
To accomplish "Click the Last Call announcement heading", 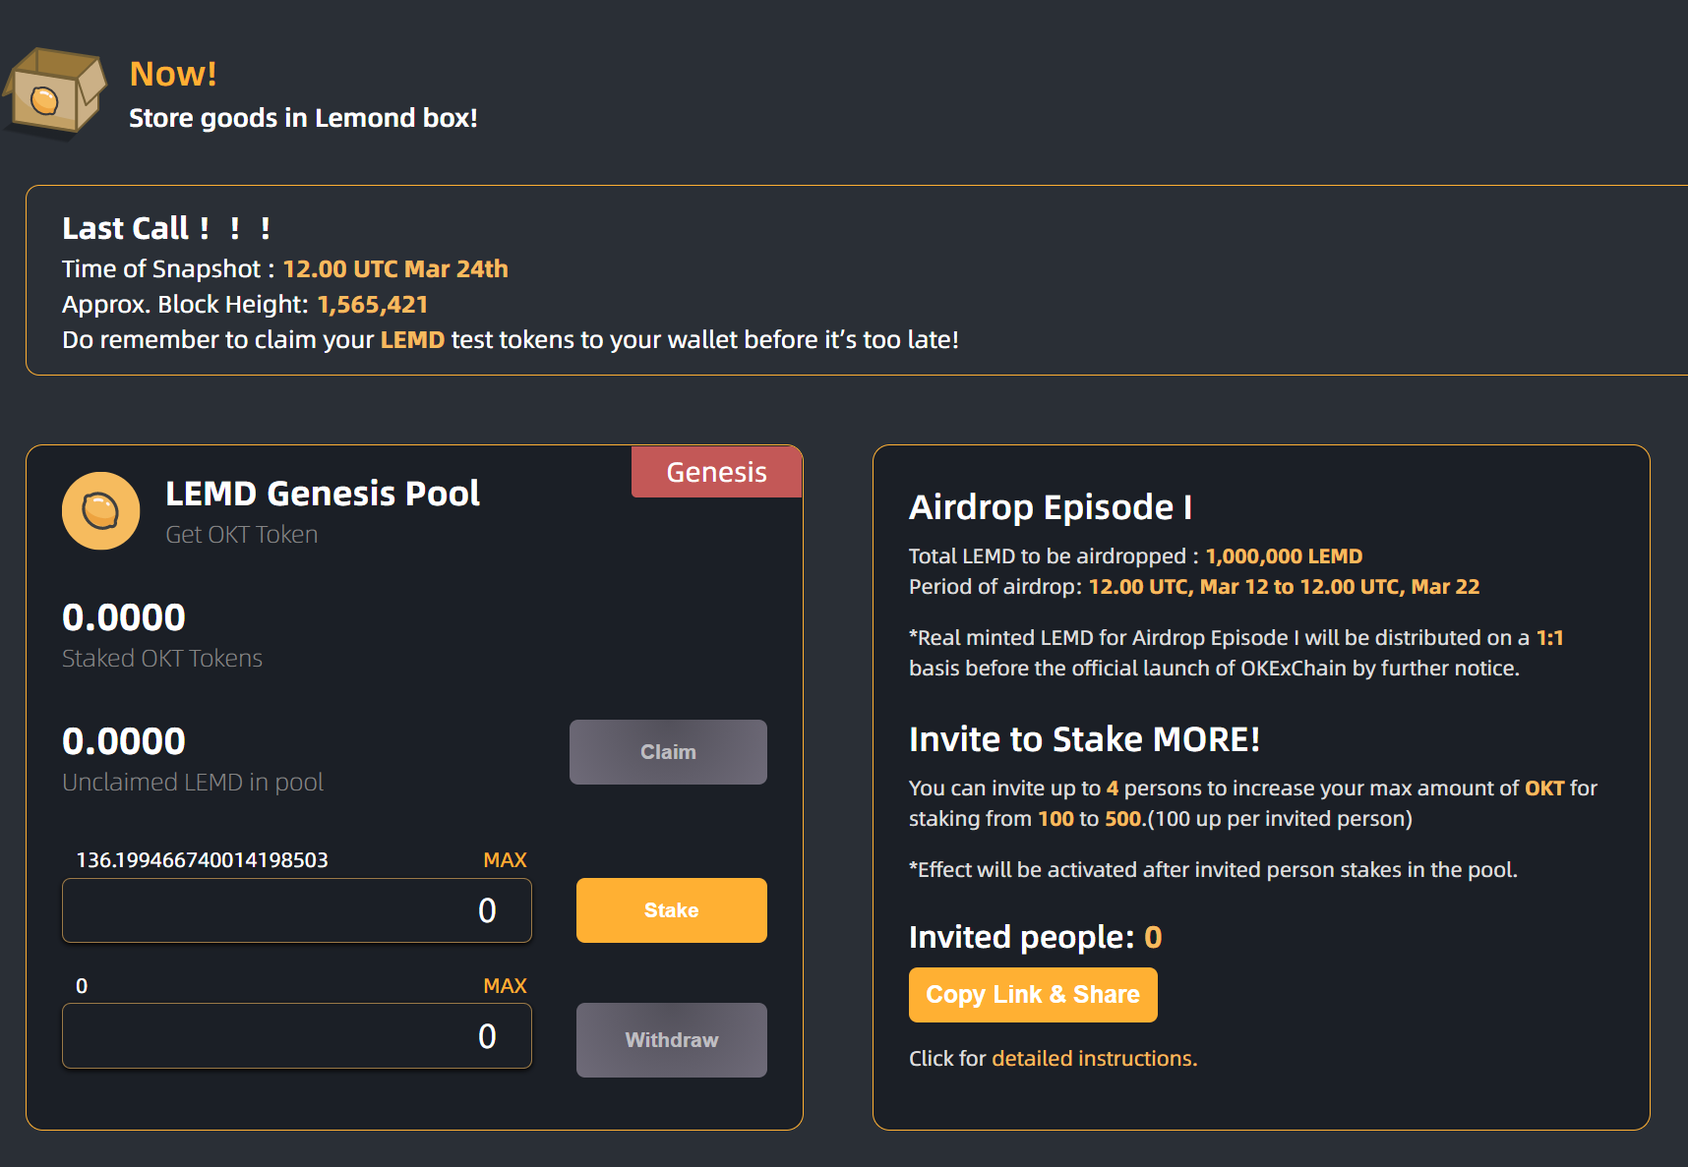I will [165, 228].
